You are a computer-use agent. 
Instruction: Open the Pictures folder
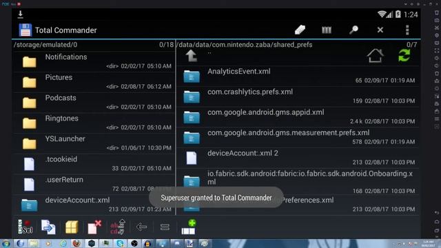point(94,82)
